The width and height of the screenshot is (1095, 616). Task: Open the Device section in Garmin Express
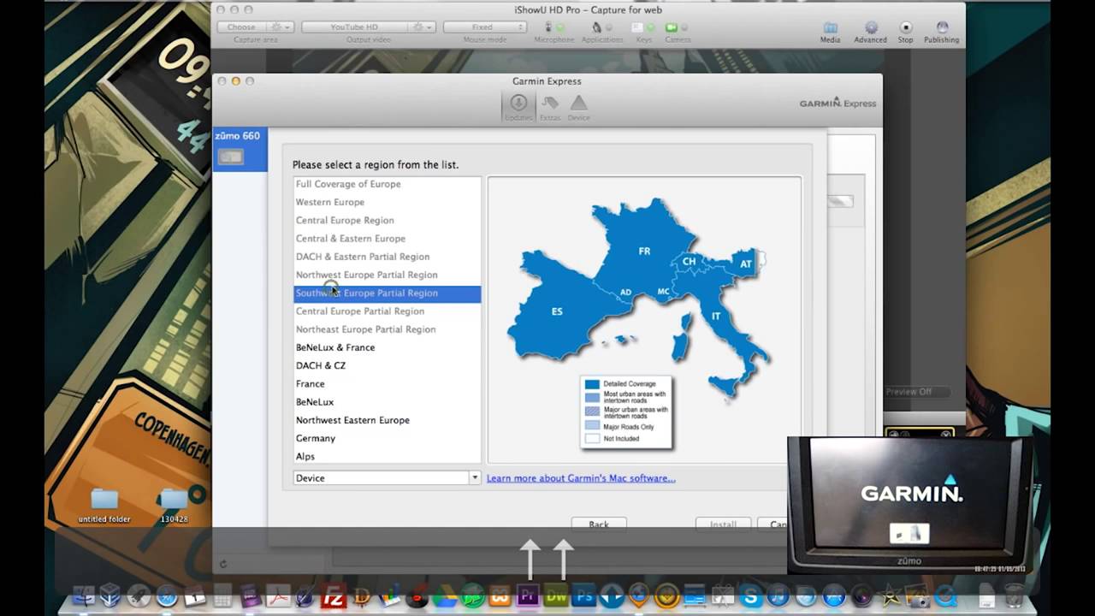point(579,107)
